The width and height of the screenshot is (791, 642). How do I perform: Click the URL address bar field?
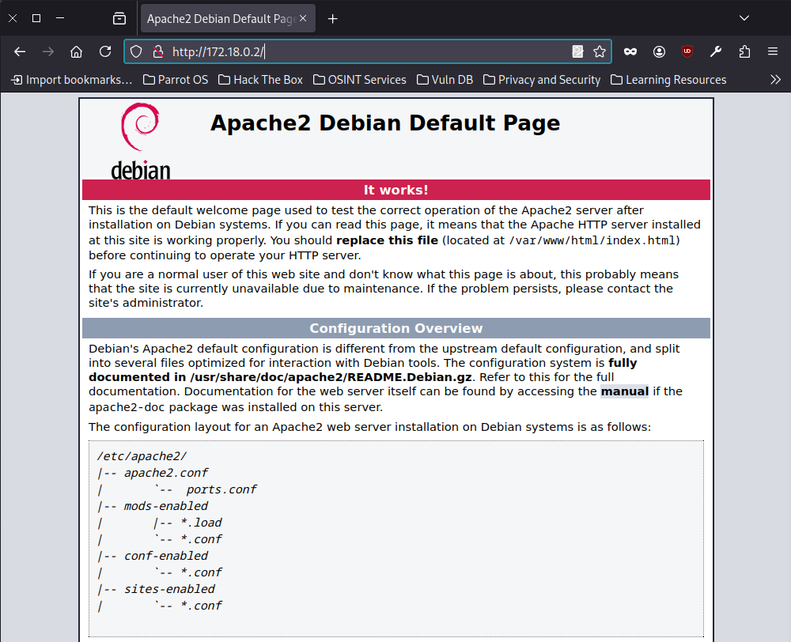coord(356,51)
